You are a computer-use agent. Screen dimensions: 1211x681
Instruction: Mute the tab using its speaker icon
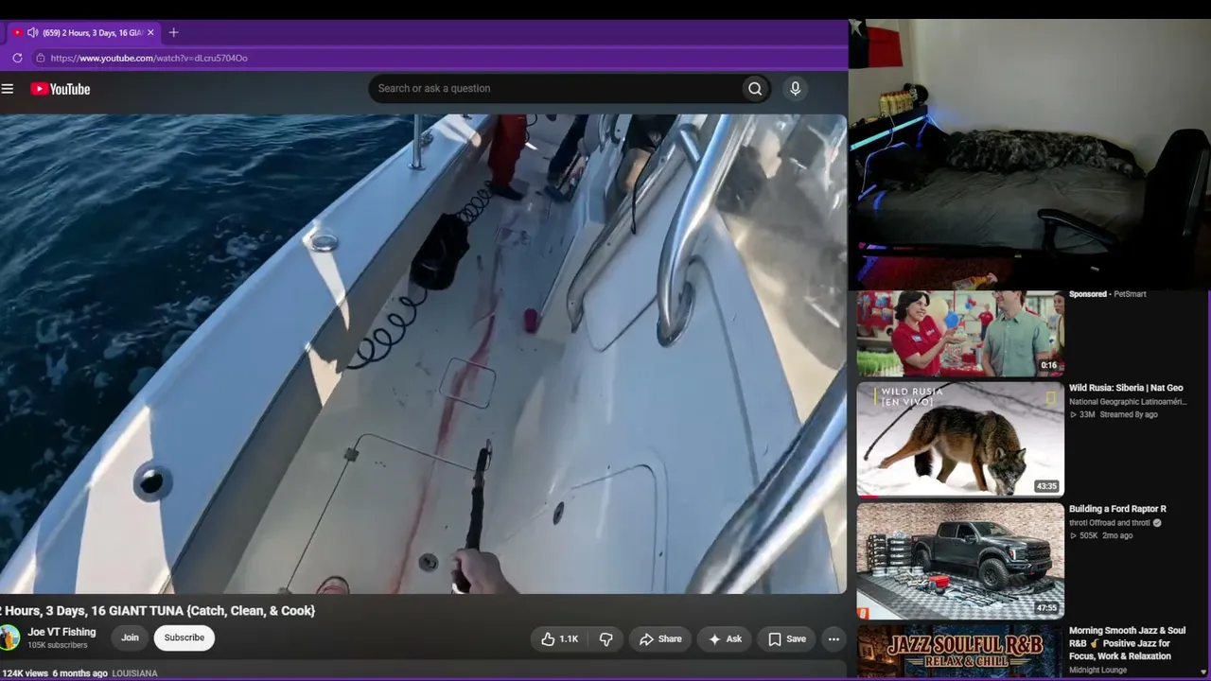(33, 32)
